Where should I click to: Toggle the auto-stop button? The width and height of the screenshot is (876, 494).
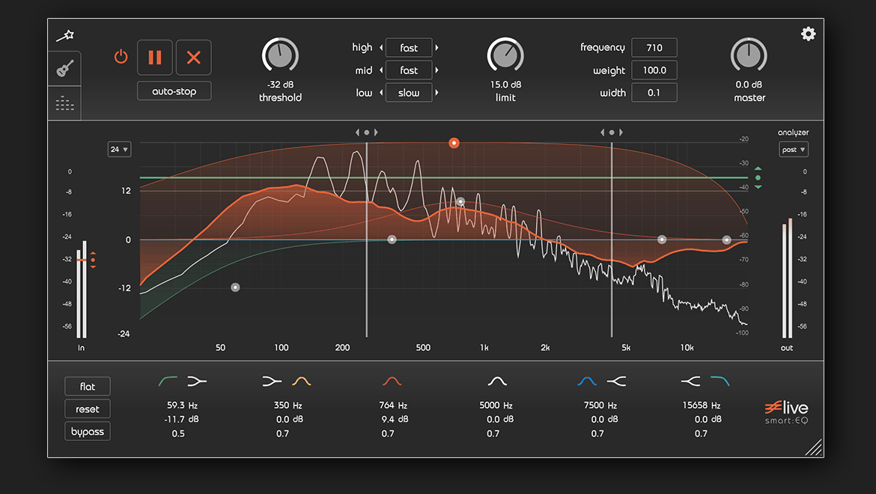[174, 91]
